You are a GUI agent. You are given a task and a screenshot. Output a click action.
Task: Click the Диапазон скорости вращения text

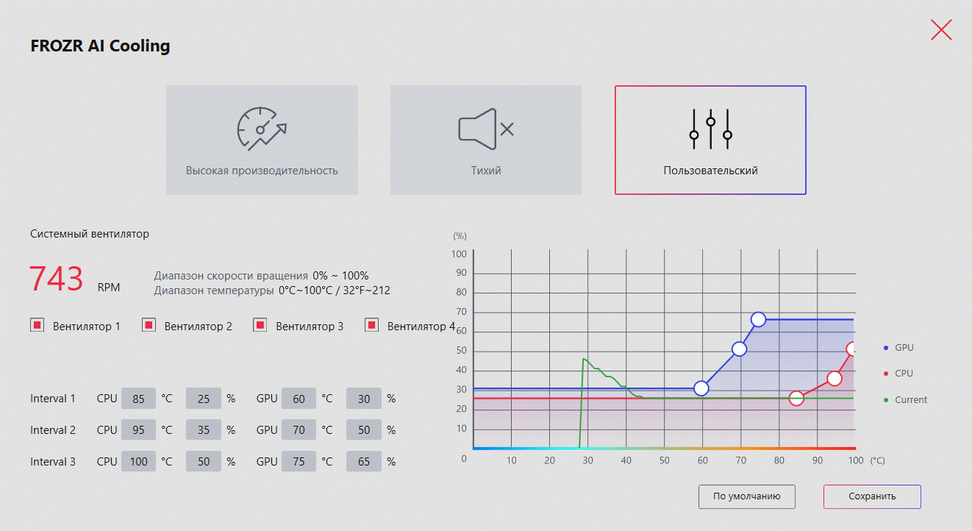[231, 276]
